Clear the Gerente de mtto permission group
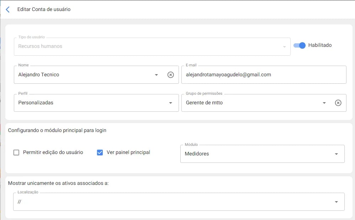 [x=338, y=103]
